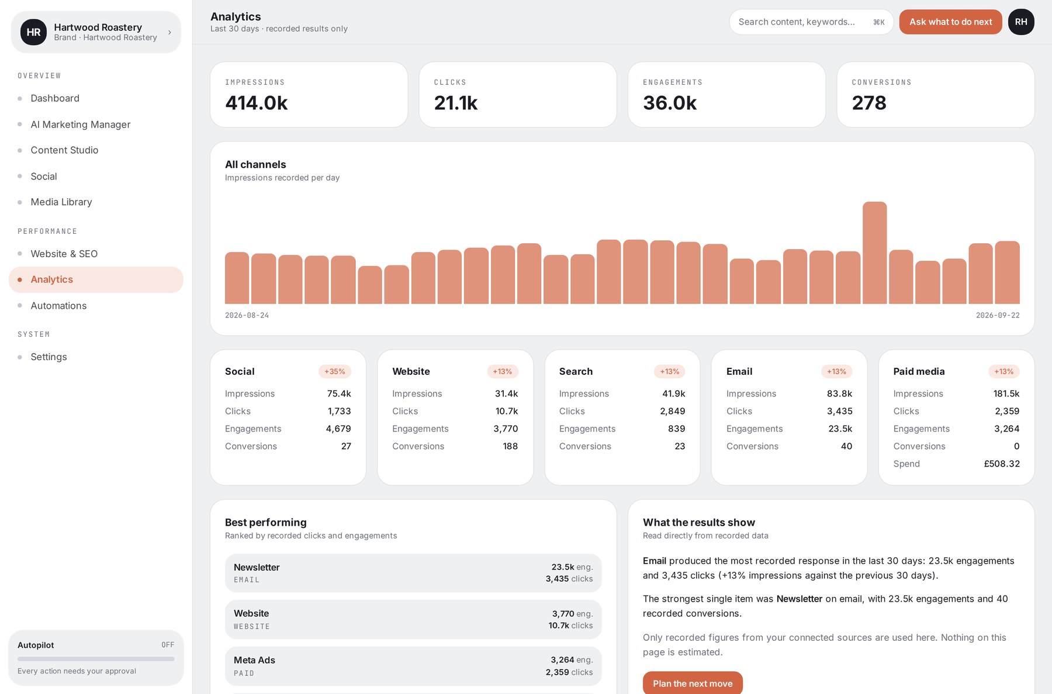
Task: Click the +13% badge on Search card
Action: click(670, 371)
